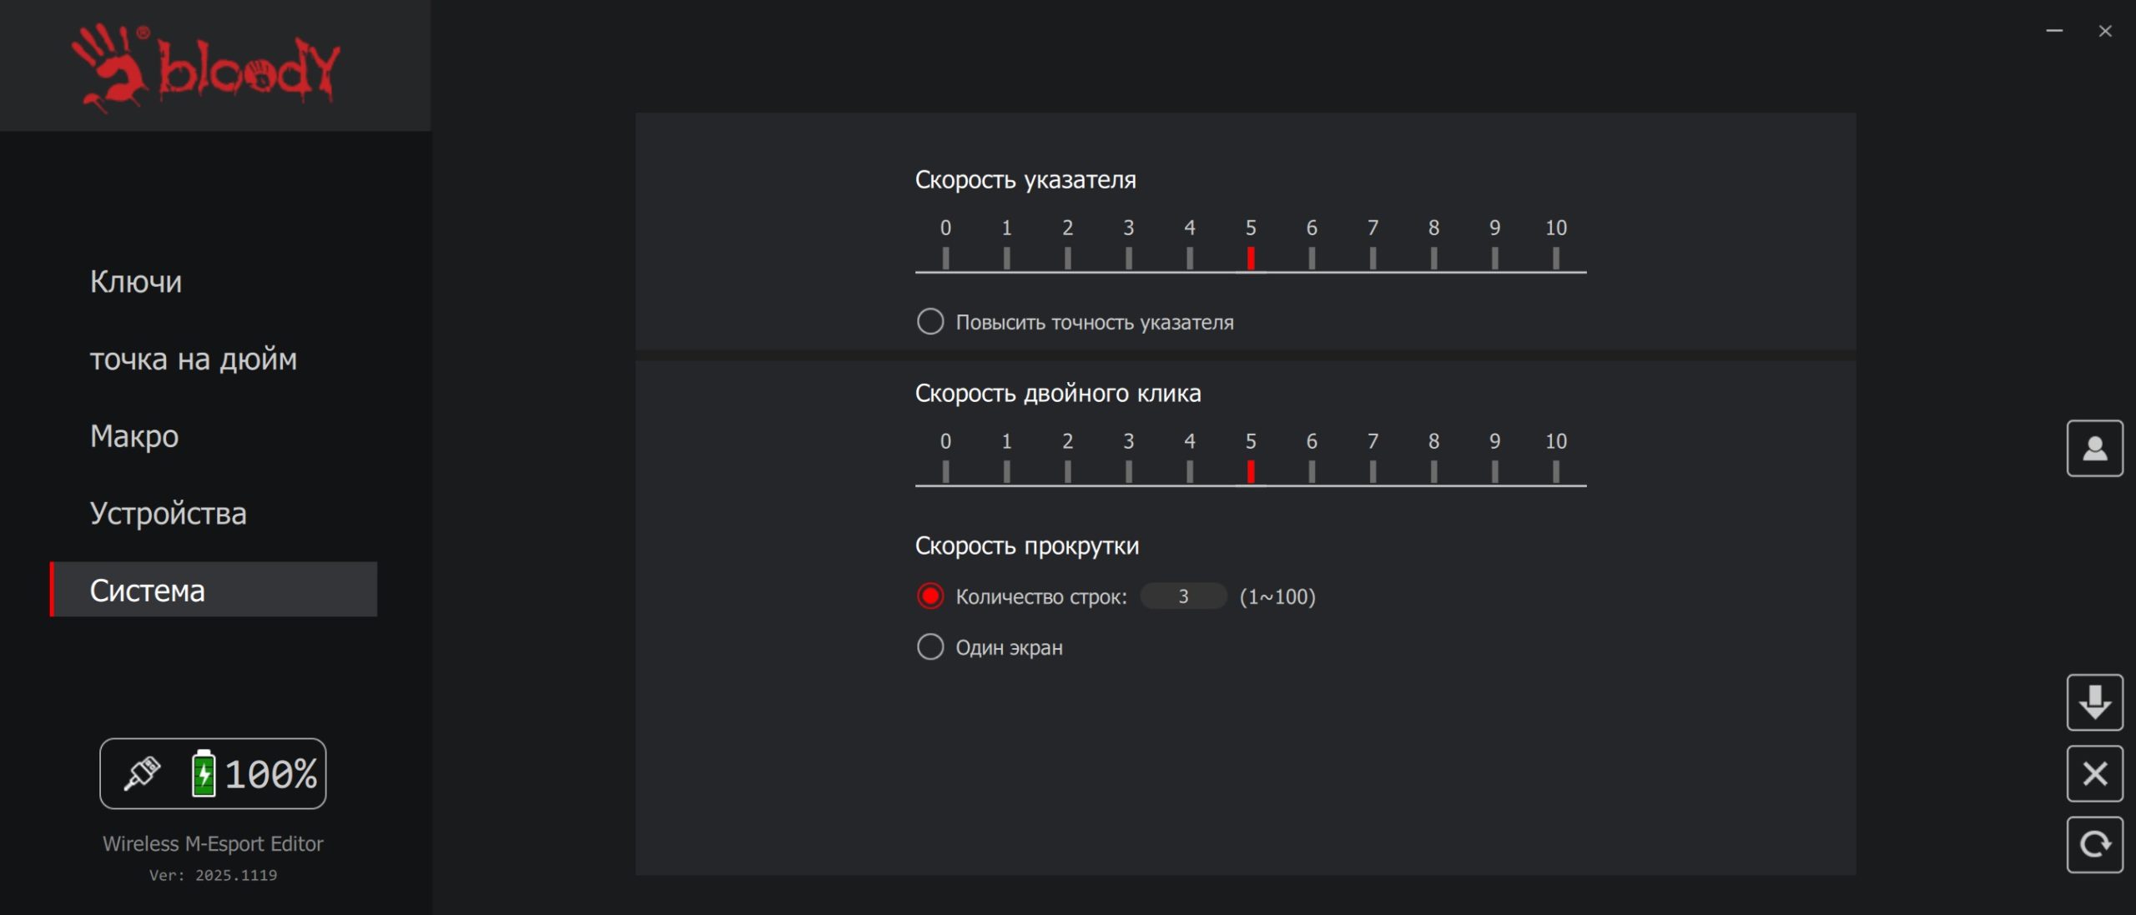This screenshot has height=915, width=2136.
Task: Click the scroll lines count field
Action: tap(1183, 596)
